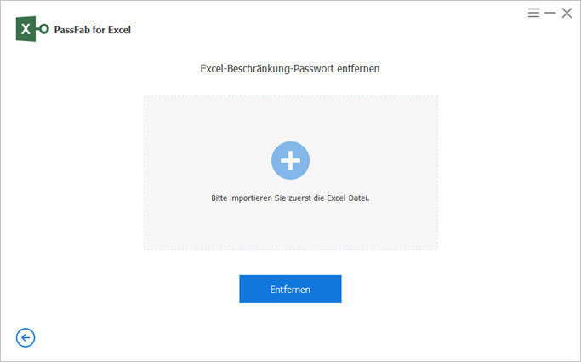Image resolution: width=581 pixels, height=362 pixels.
Task: Click the blue plus import icon
Action: [290, 159]
